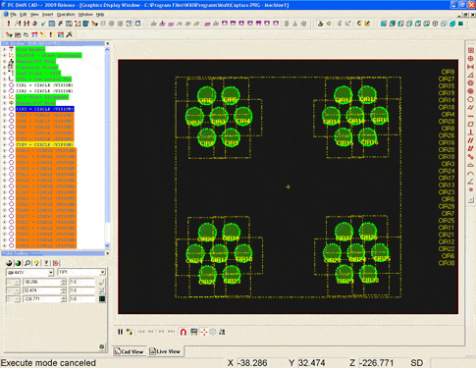Screen dimensions: 476x368
Task: Click the yellow-black swirl icon next to the pause button
Action: click(130, 332)
